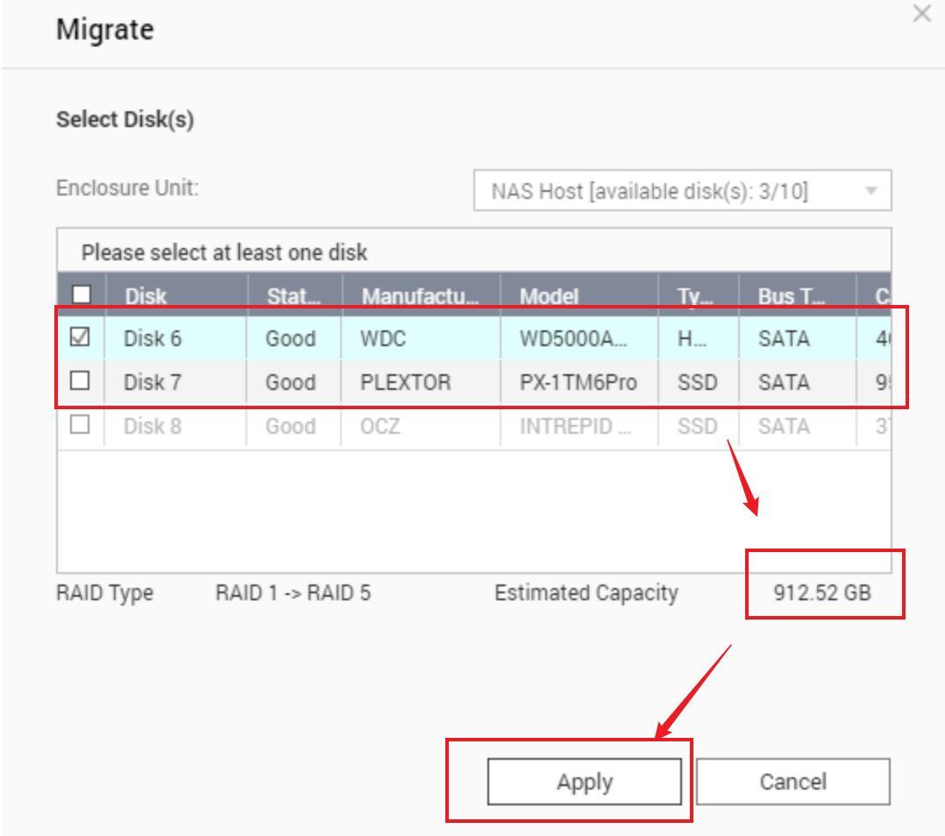The width and height of the screenshot is (945, 836).
Task: Uncheck the Disk 6 checkbox
Action: click(80, 337)
